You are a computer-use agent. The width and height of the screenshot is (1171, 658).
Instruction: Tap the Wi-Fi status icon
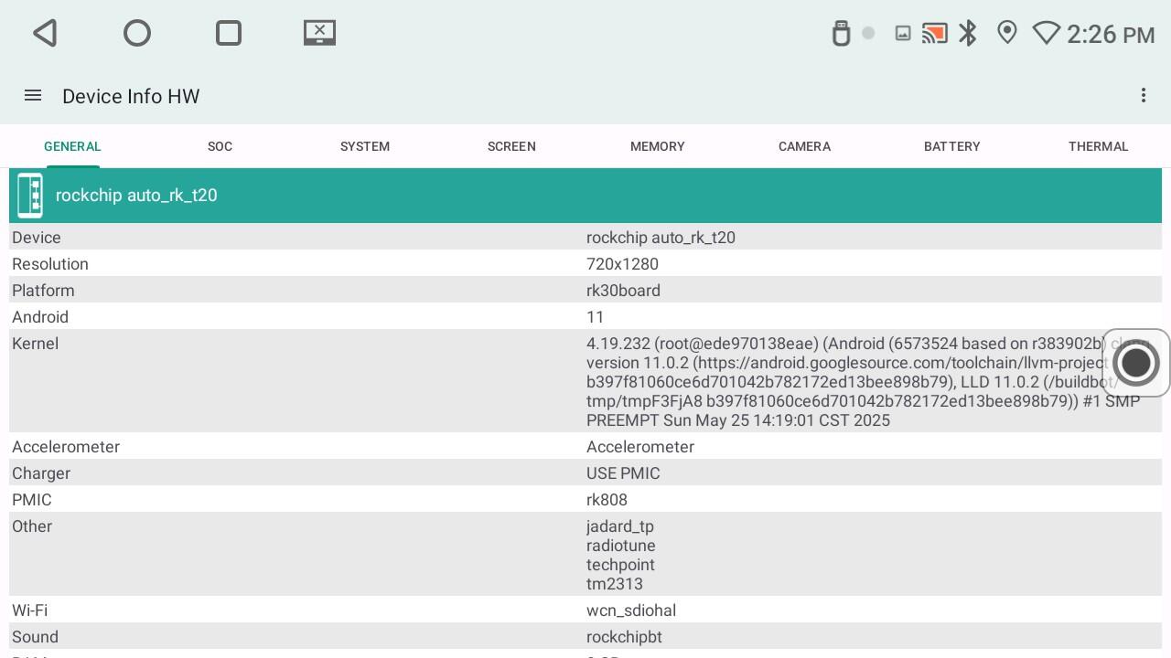[x=1046, y=34]
